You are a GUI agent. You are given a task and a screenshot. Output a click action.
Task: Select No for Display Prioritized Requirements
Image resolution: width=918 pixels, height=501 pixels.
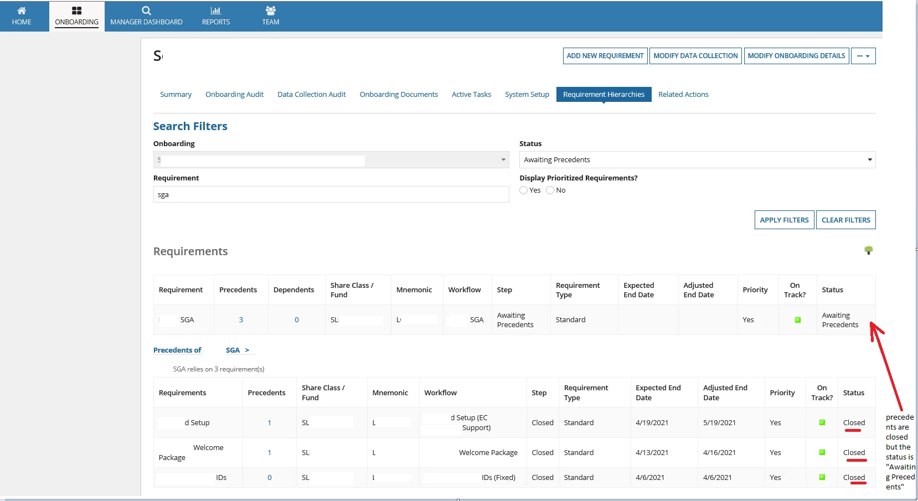click(550, 190)
